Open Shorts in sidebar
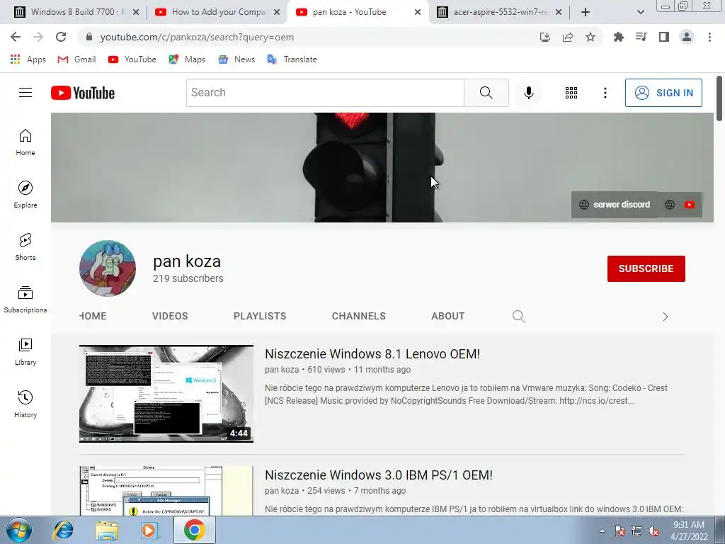The width and height of the screenshot is (725, 544). pyautogui.click(x=25, y=246)
